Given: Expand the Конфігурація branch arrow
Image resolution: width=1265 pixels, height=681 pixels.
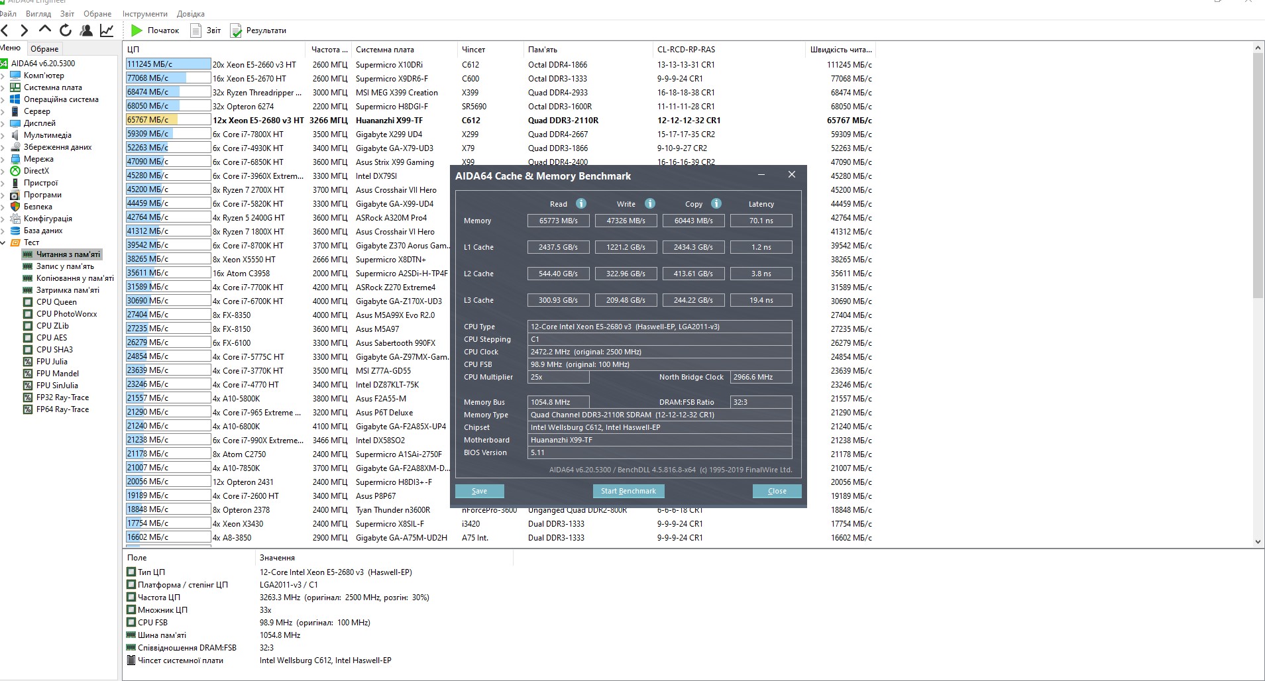Looking at the screenshot, I should coord(3,219).
